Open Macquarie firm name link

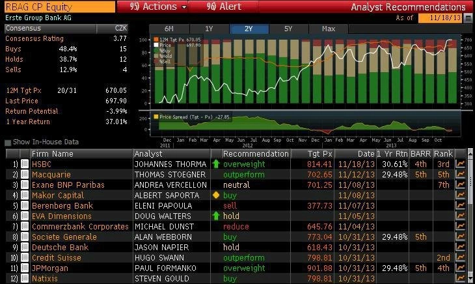[x=51, y=175]
